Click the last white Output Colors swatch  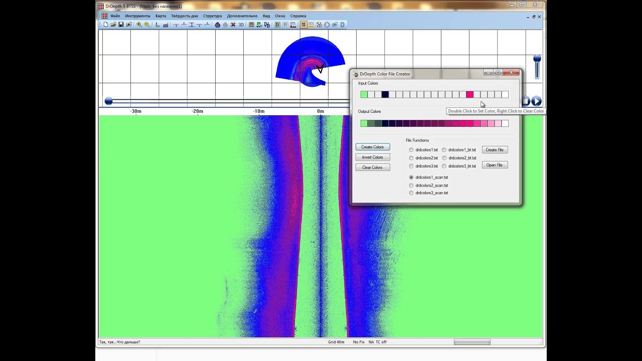tap(505, 123)
